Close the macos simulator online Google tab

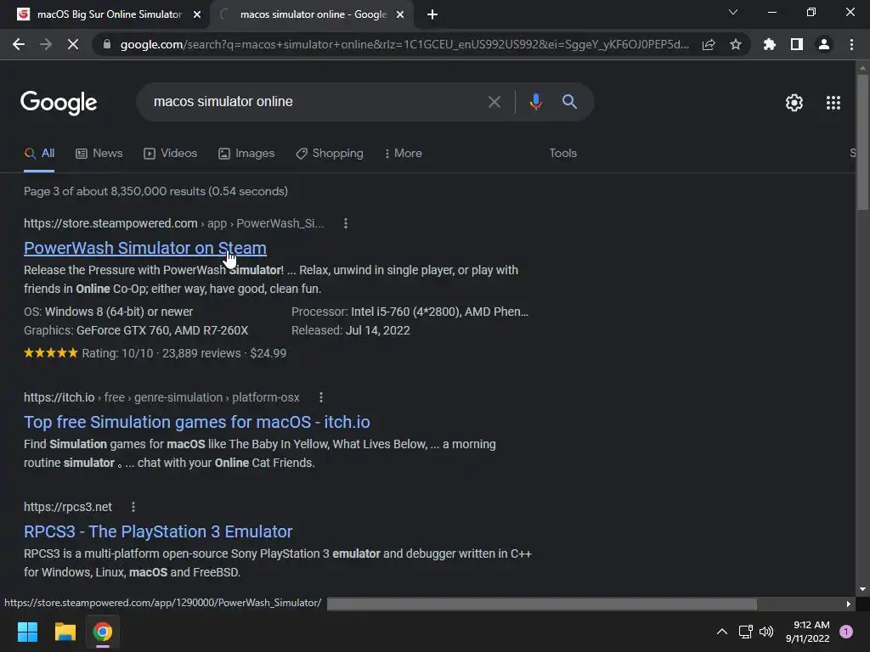tap(400, 15)
